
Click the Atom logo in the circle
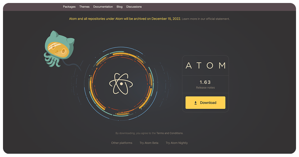point(121,84)
